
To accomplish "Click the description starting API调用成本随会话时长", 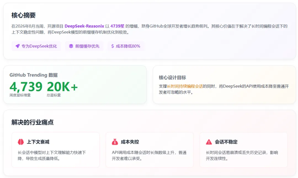I will [x=149, y=156].
